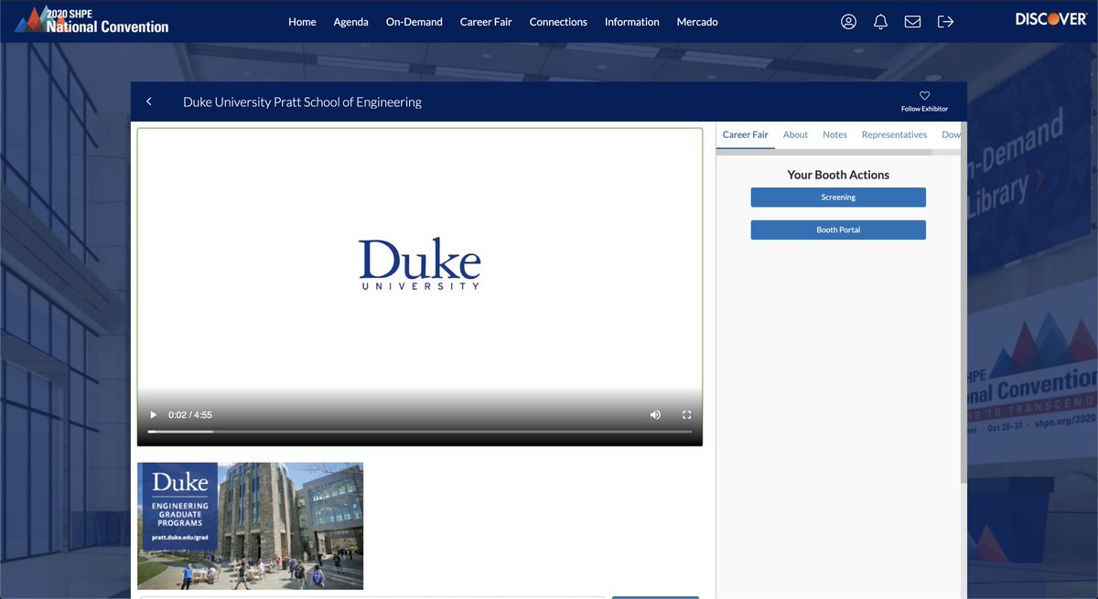Open your account profile icon
Viewport: 1098px width, 599px height.
coord(848,20)
